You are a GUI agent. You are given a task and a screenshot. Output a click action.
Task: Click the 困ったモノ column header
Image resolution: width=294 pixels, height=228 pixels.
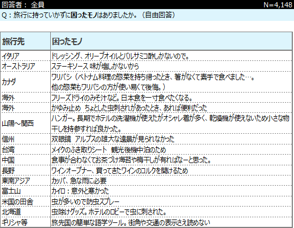[171, 41]
